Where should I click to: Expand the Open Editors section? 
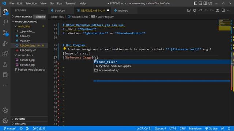pos(29,17)
